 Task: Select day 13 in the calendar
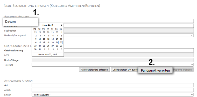53,39
